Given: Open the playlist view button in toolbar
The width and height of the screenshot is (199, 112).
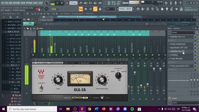Looking at the screenshot, I should point(138,9).
